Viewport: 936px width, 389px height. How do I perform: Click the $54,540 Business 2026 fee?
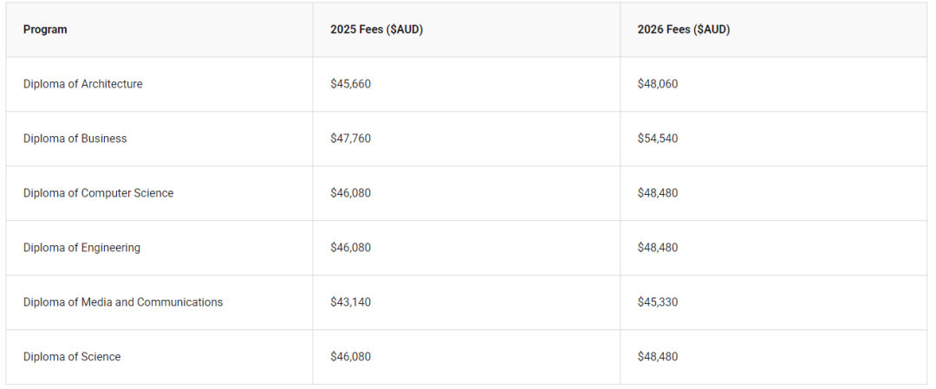click(658, 139)
